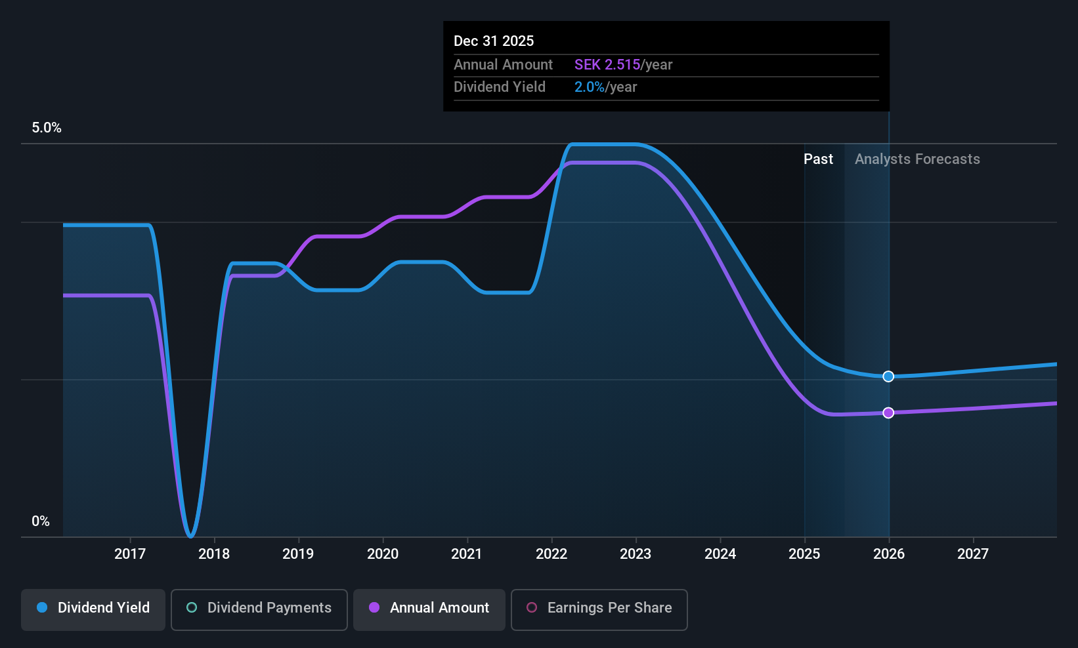
Task: Click the 5.0% y-axis label
Action: [x=47, y=128]
